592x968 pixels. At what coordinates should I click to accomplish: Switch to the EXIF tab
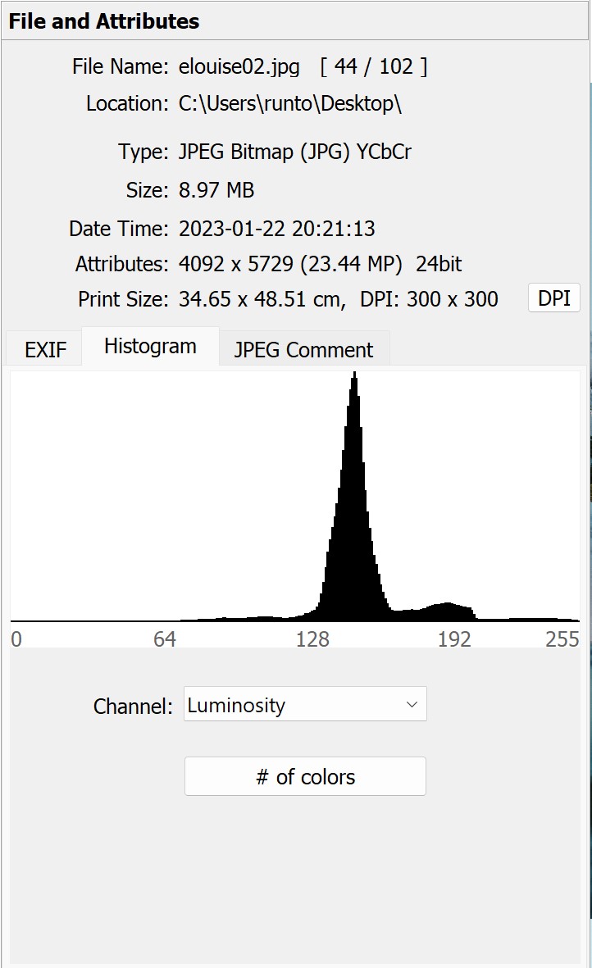46,350
